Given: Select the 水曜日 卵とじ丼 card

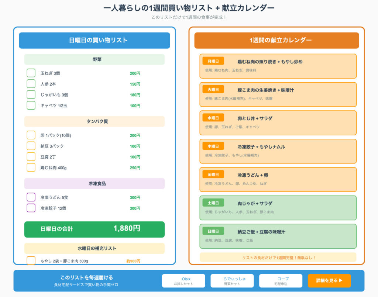Looking at the screenshot, I should click(x=278, y=123).
